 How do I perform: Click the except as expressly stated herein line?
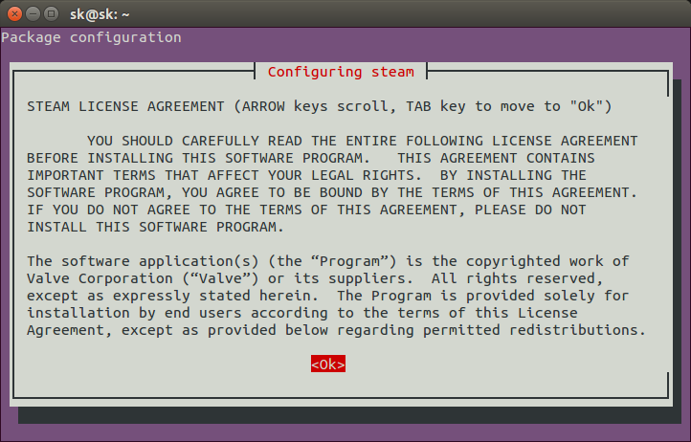(x=328, y=296)
